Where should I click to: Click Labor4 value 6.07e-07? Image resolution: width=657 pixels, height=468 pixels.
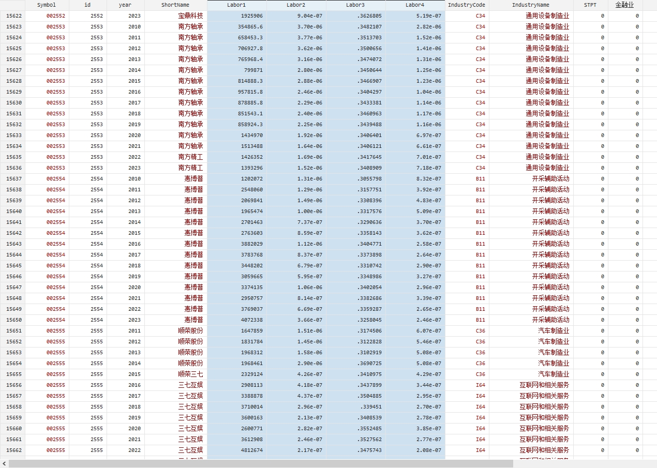(x=429, y=331)
